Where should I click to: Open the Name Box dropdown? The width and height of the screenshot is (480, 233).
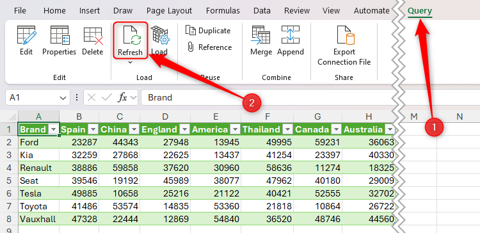pyautogui.click(x=63, y=98)
